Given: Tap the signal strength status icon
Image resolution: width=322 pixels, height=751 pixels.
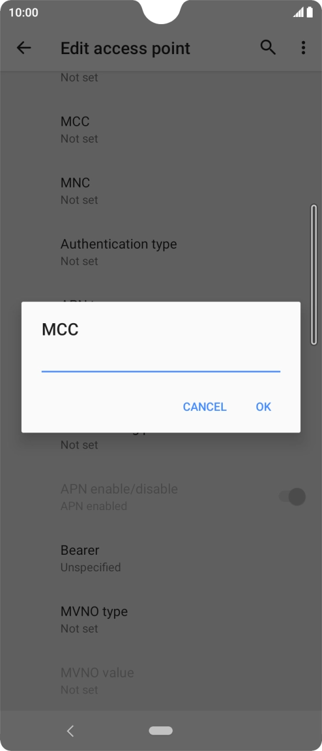Looking at the screenshot, I should 298,12.
